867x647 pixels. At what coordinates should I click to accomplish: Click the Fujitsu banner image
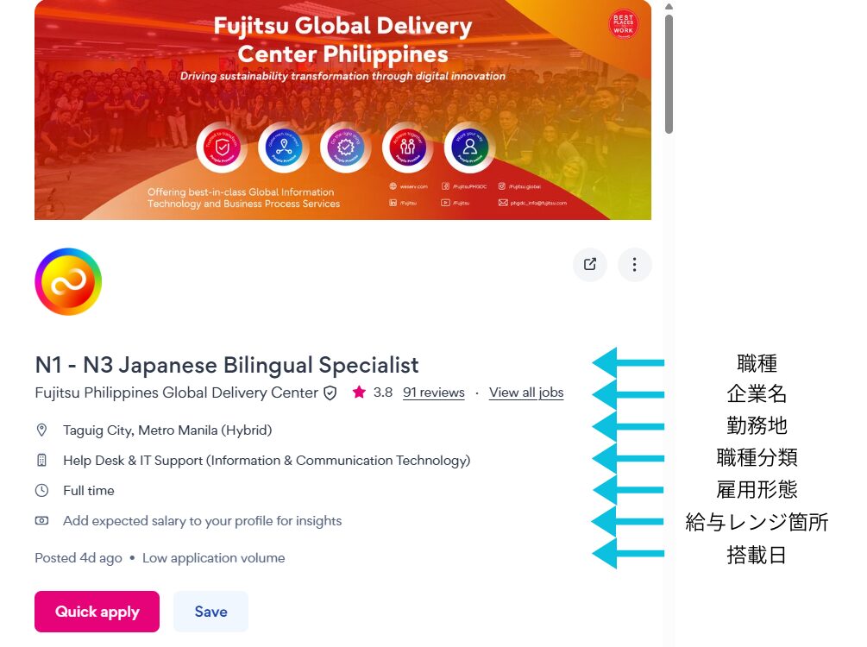point(342,110)
